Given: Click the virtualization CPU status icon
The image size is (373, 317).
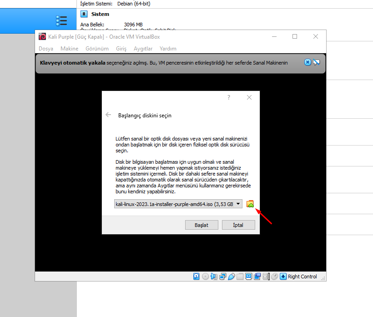Looking at the screenshot, I should (266, 277).
